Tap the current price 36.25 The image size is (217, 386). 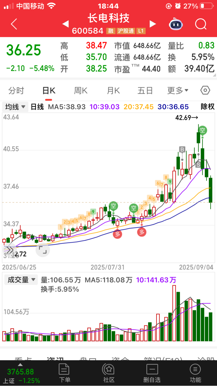[x=24, y=50]
